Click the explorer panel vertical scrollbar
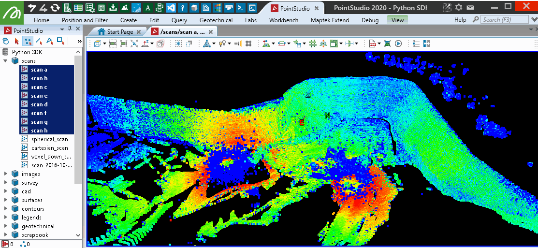The image size is (538, 248). tap(78, 121)
